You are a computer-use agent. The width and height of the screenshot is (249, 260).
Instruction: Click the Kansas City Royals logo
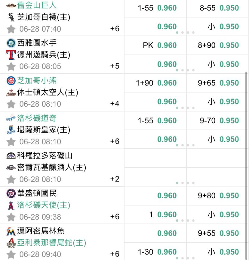point(11,130)
